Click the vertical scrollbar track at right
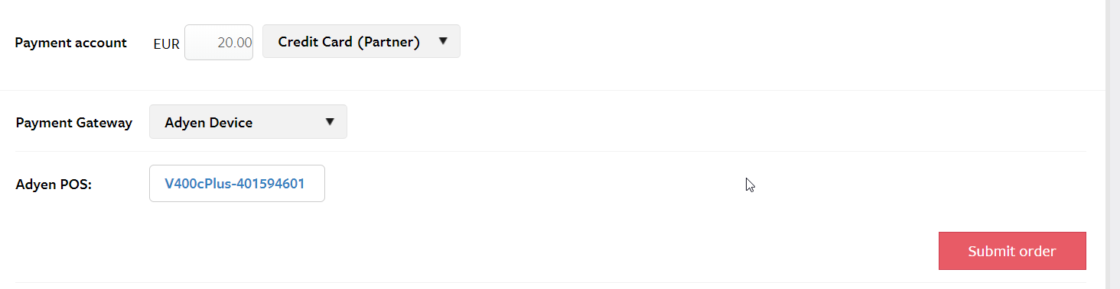Image resolution: width=1120 pixels, height=289 pixels. pyautogui.click(x=1112, y=144)
